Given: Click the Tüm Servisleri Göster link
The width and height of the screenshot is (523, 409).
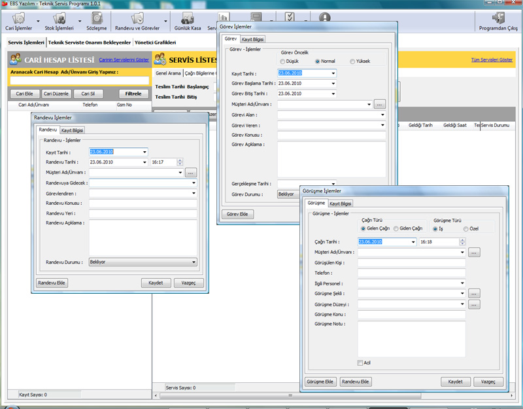Looking at the screenshot, I should (x=492, y=60).
